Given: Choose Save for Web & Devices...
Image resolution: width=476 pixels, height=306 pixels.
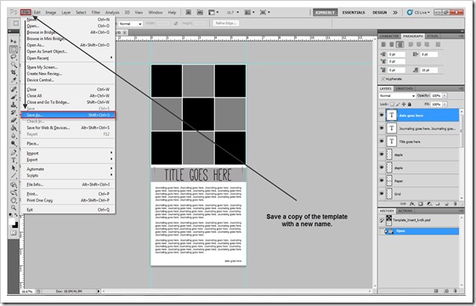Looking at the screenshot, I should (x=69, y=127).
